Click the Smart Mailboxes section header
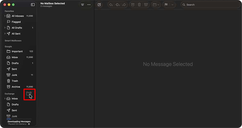This screenshot has width=242, height=128. (13, 41)
